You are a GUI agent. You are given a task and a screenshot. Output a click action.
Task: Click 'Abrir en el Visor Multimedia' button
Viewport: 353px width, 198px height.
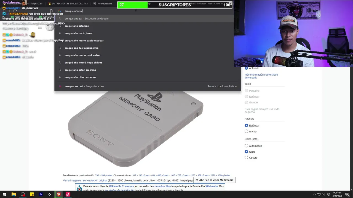click(214, 180)
